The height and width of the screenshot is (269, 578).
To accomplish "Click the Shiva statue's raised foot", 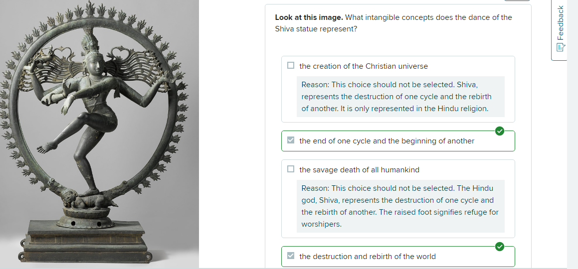I will tap(45, 146).
